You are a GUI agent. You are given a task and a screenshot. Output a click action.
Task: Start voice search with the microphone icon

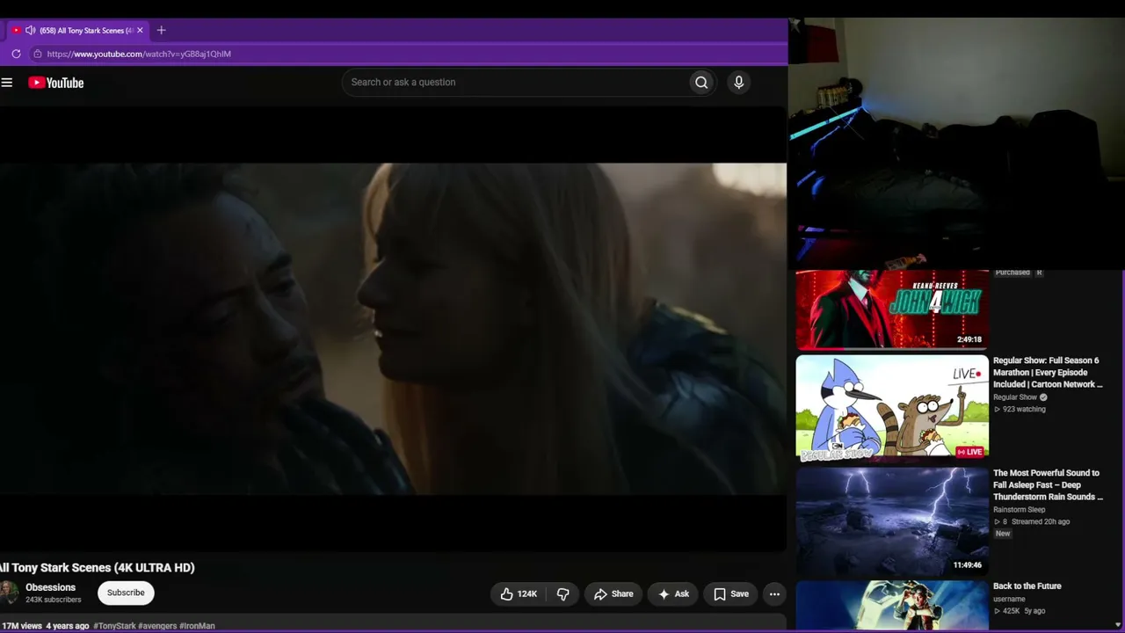[738, 83]
